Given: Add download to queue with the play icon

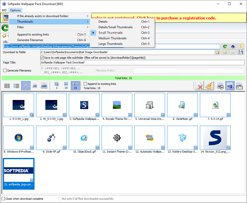Looking at the screenshot, I should coord(220,86).
